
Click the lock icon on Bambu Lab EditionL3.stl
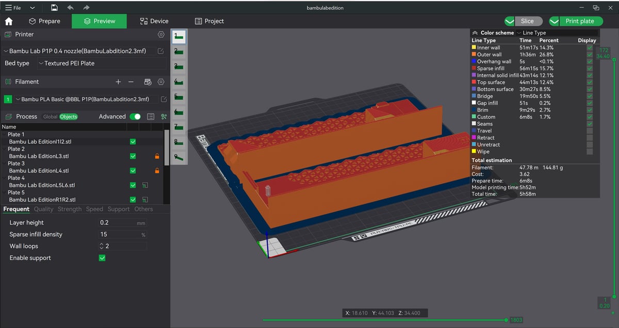[x=157, y=156]
